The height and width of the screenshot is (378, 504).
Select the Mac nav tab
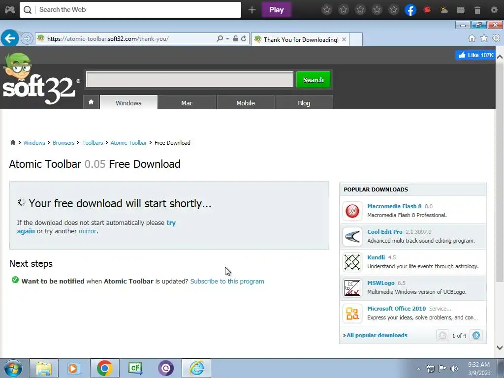tap(187, 103)
